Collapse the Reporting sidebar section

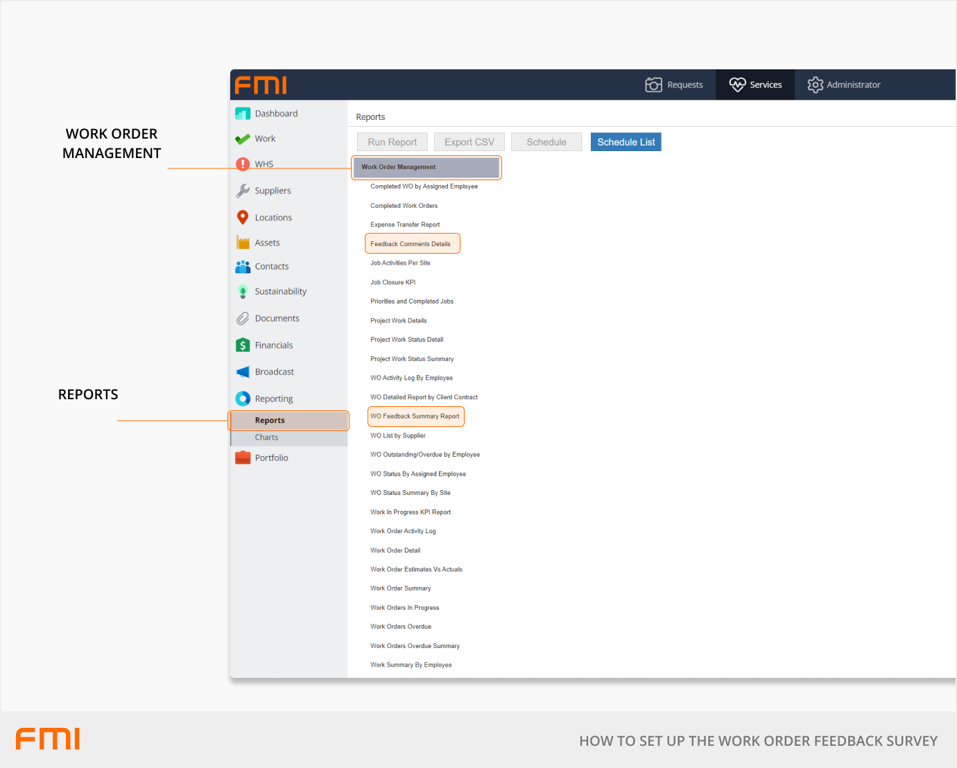point(273,399)
